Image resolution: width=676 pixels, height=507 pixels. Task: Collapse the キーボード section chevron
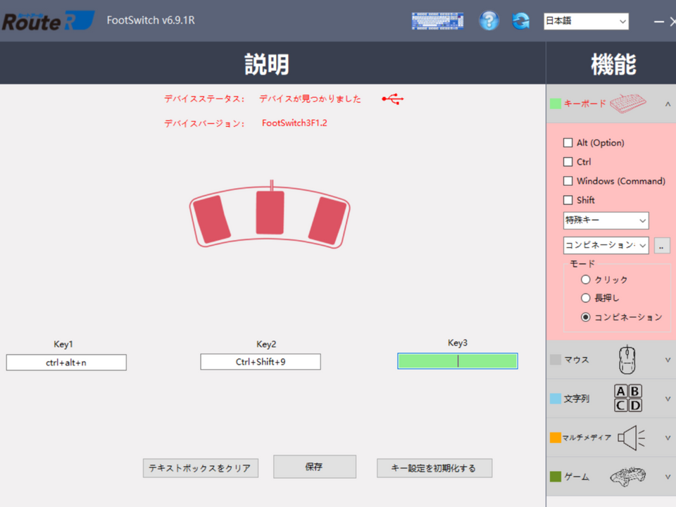click(668, 104)
